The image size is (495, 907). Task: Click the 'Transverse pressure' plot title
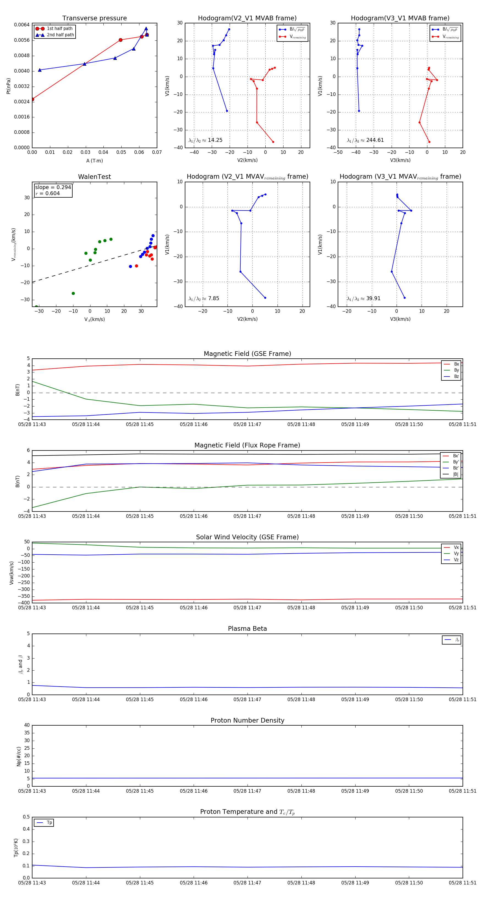[x=94, y=18]
